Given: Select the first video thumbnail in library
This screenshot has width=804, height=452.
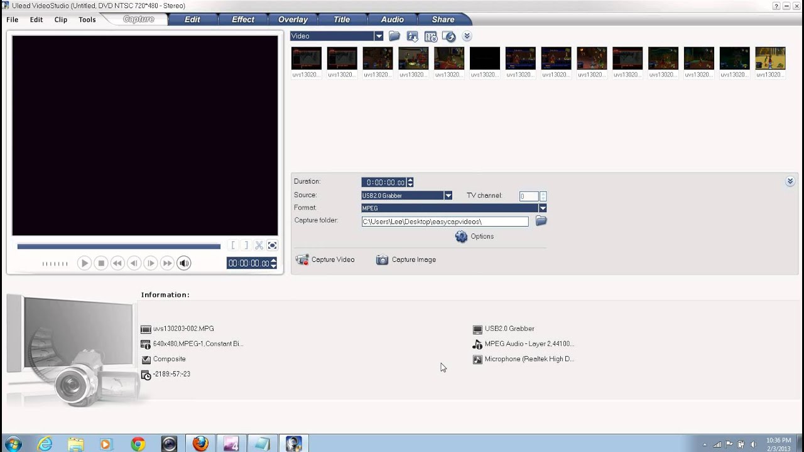Looking at the screenshot, I should pyautogui.click(x=307, y=58).
